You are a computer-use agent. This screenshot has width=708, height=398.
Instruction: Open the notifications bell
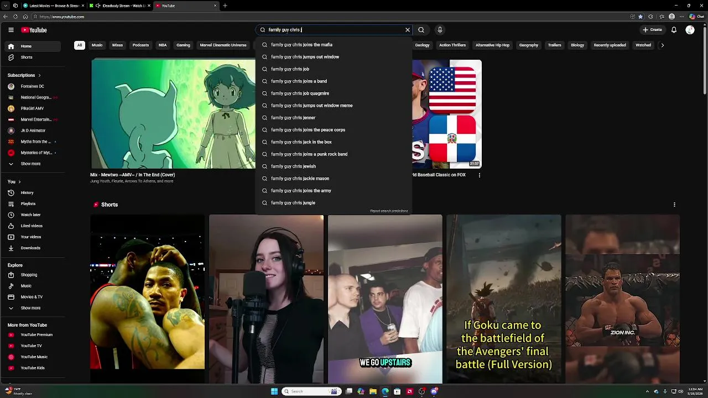pos(674,30)
